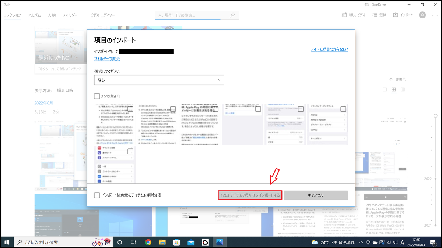Open the weather widget showing 24°C
Image resolution: width=442 pixels, height=248 pixels.
[x=333, y=242]
